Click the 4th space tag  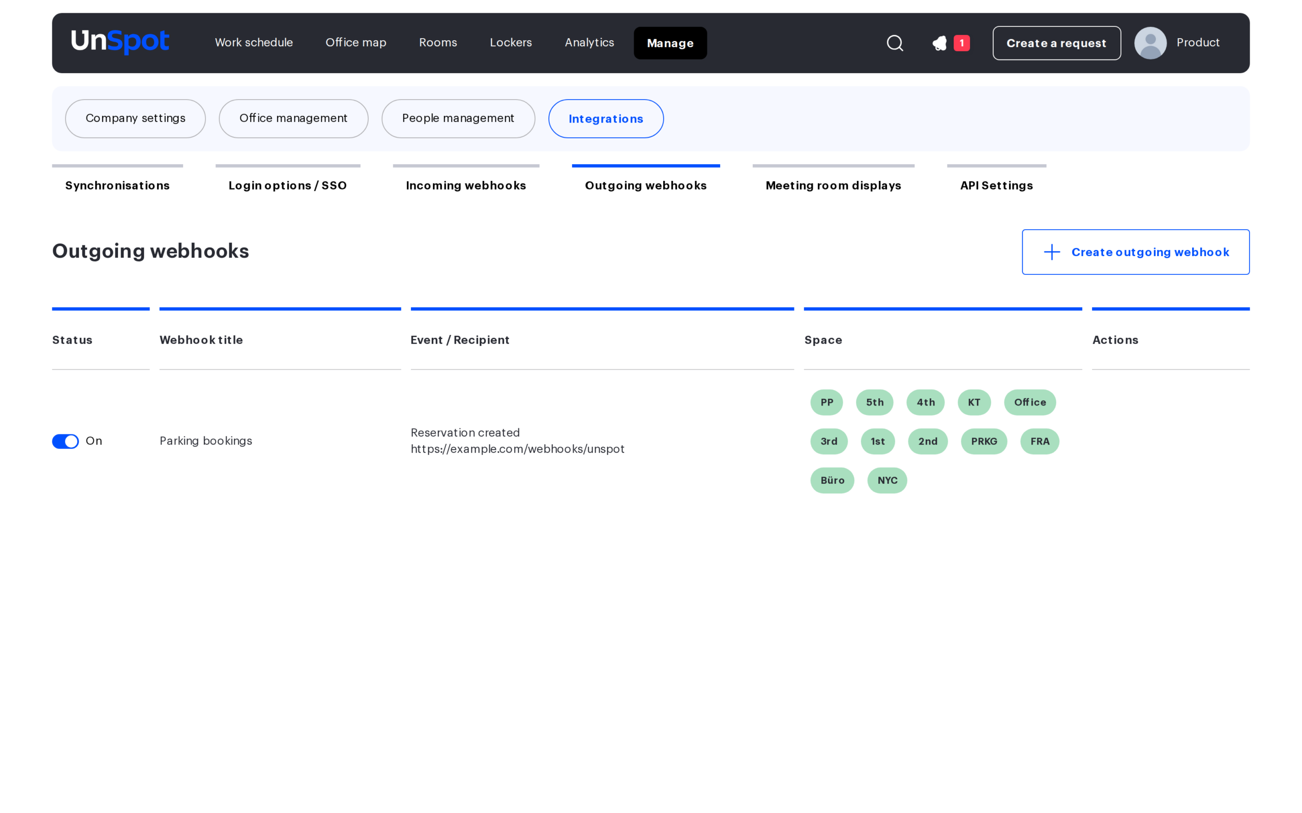(926, 402)
